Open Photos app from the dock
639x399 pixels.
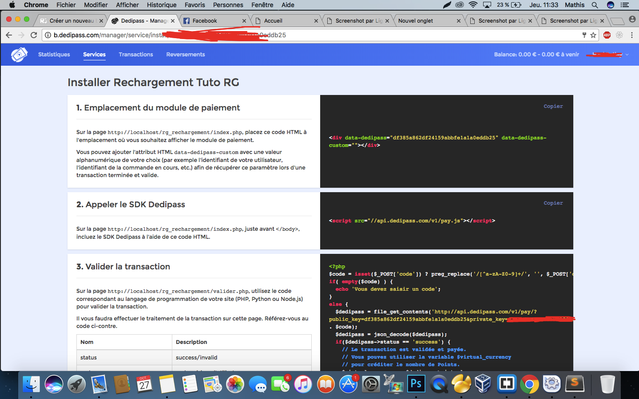pyautogui.click(x=235, y=384)
